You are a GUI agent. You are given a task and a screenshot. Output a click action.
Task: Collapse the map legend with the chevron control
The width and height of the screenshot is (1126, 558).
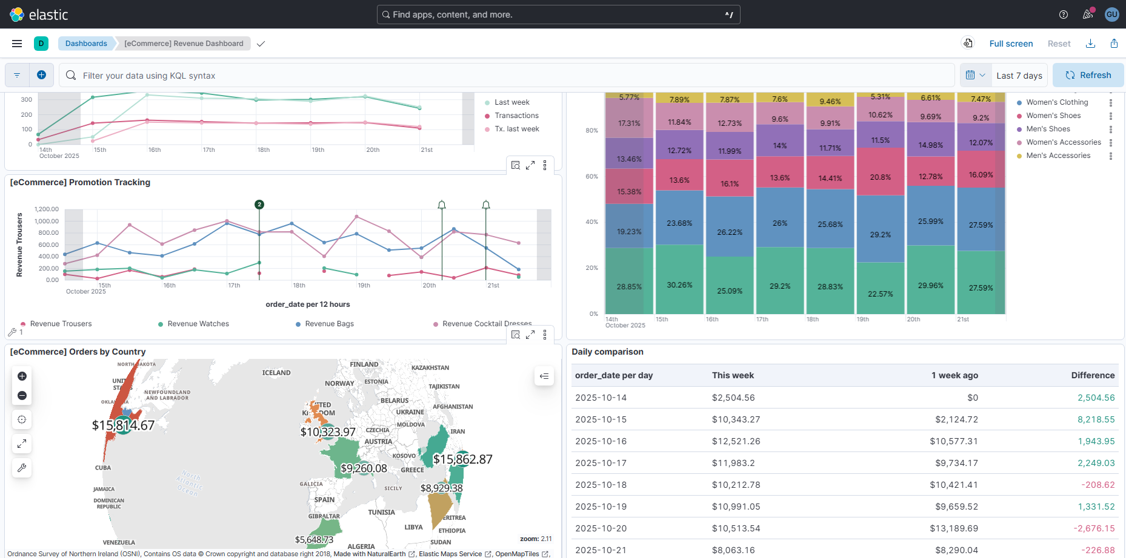coord(544,376)
